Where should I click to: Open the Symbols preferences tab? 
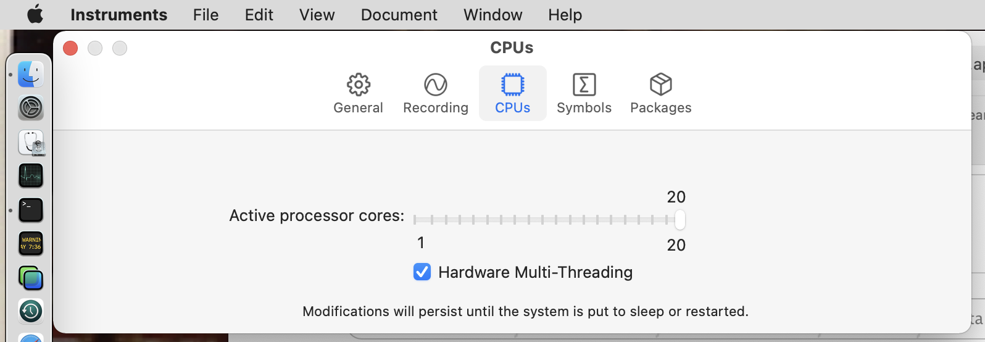[584, 94]
